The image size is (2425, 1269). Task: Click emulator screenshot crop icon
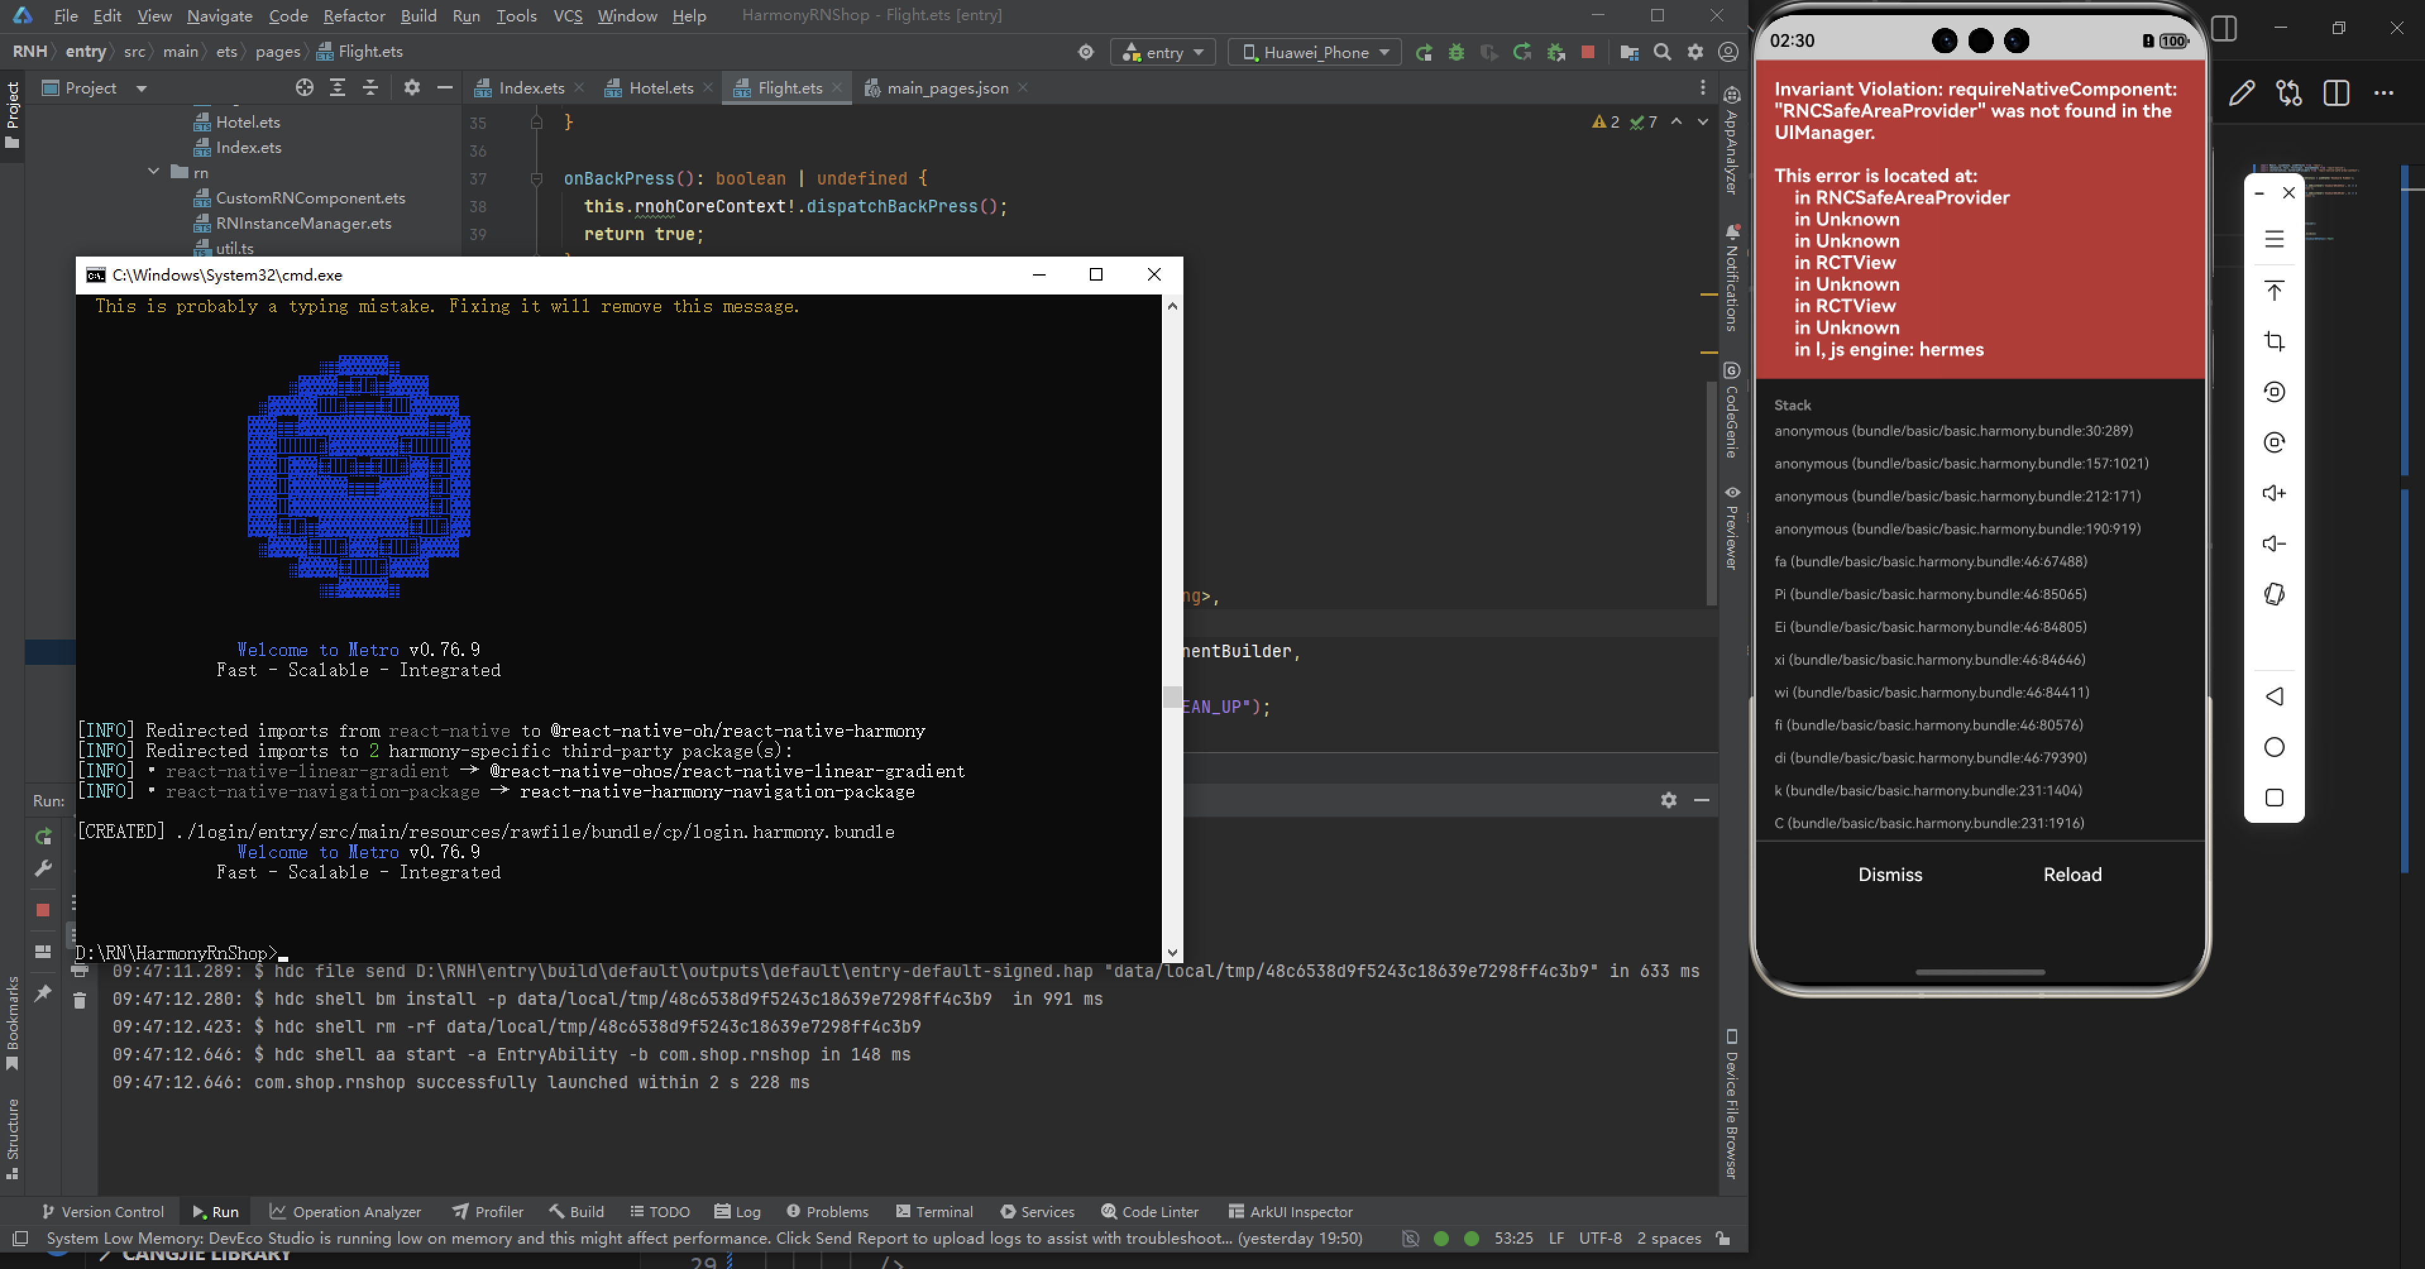point(2273,341)
